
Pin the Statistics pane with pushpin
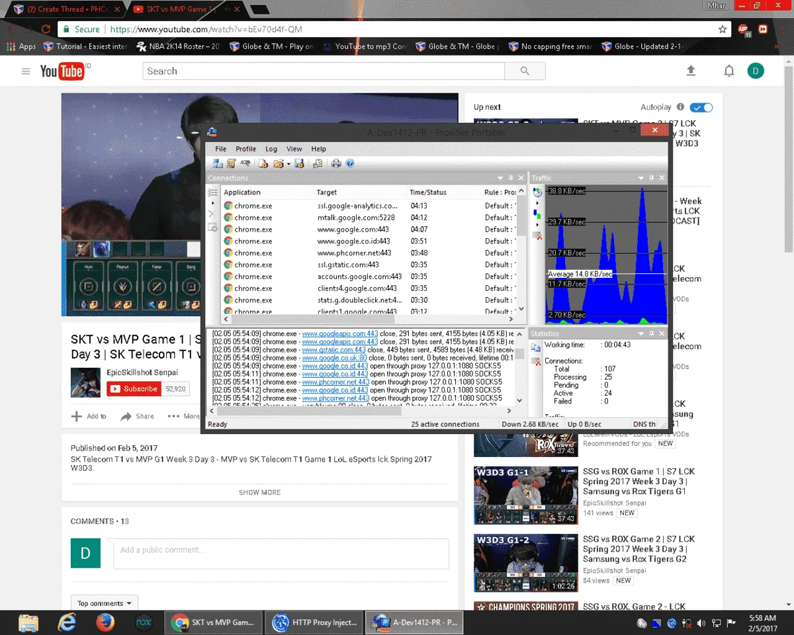click(651, 334)
